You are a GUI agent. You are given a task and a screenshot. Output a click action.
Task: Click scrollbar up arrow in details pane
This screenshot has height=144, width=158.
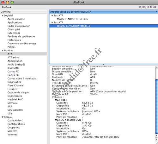[157, 136]
